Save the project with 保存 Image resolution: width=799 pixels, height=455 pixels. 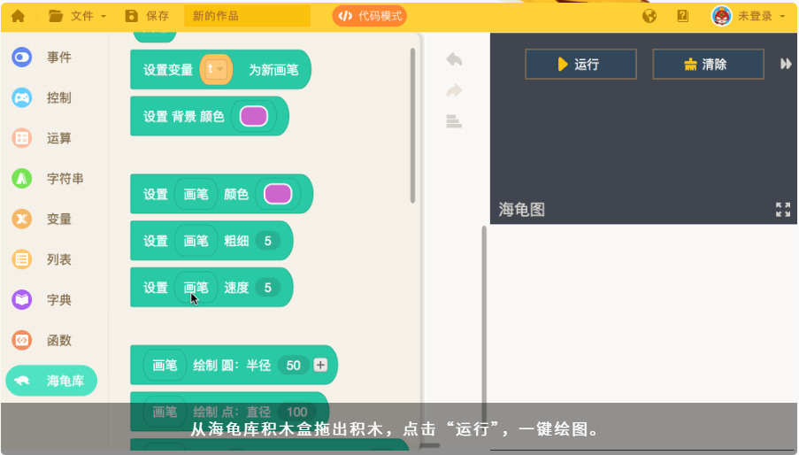coord(147,16)
